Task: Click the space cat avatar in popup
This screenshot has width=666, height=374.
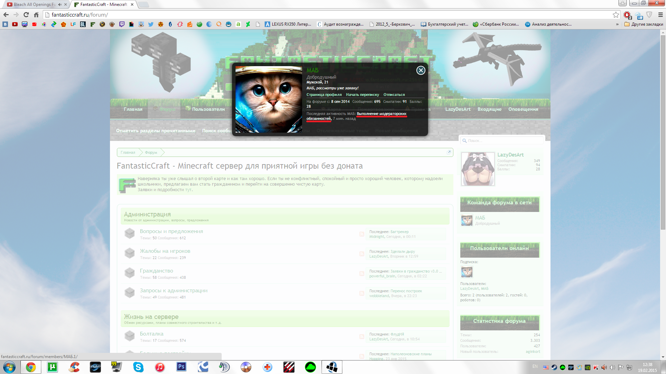Action: [269, 99]
